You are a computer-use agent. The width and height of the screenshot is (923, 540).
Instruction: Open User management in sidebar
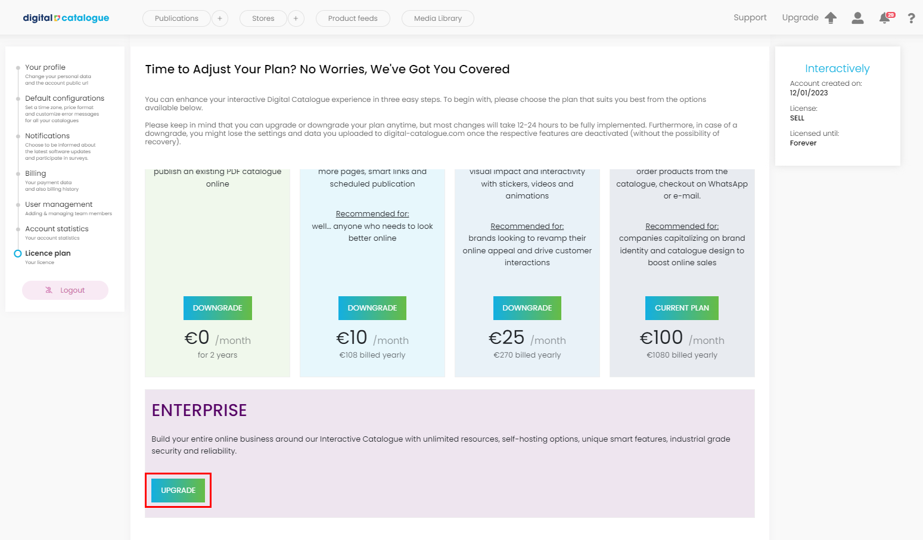click(58, 204)
